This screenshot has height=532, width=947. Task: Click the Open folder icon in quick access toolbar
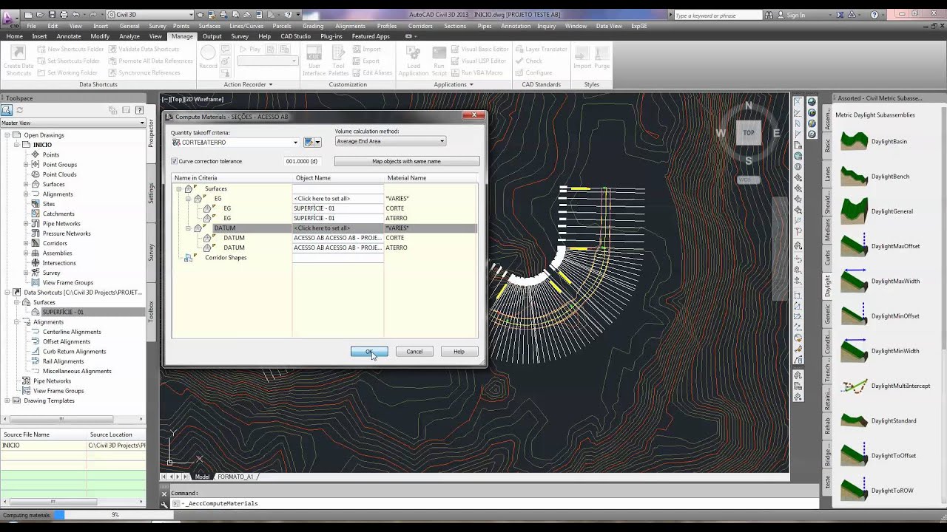pos(40,14)
